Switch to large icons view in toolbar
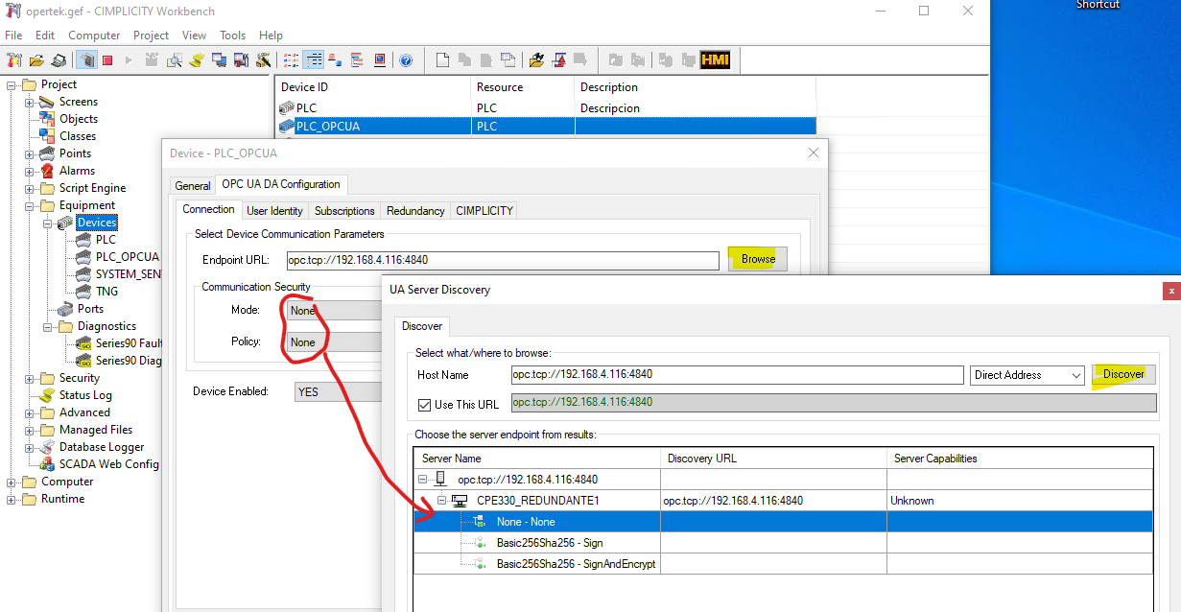This screenshot has height=612, width=1181. pos(291,59)
